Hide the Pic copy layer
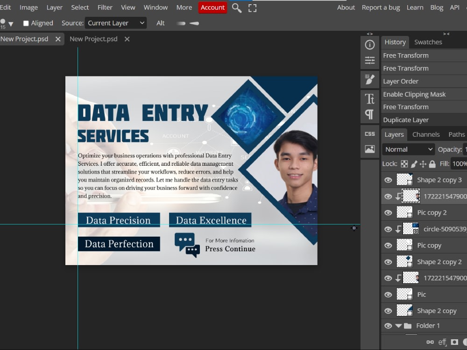The width and height of the screenshot is (467, 350). click(x=388, y=245)
